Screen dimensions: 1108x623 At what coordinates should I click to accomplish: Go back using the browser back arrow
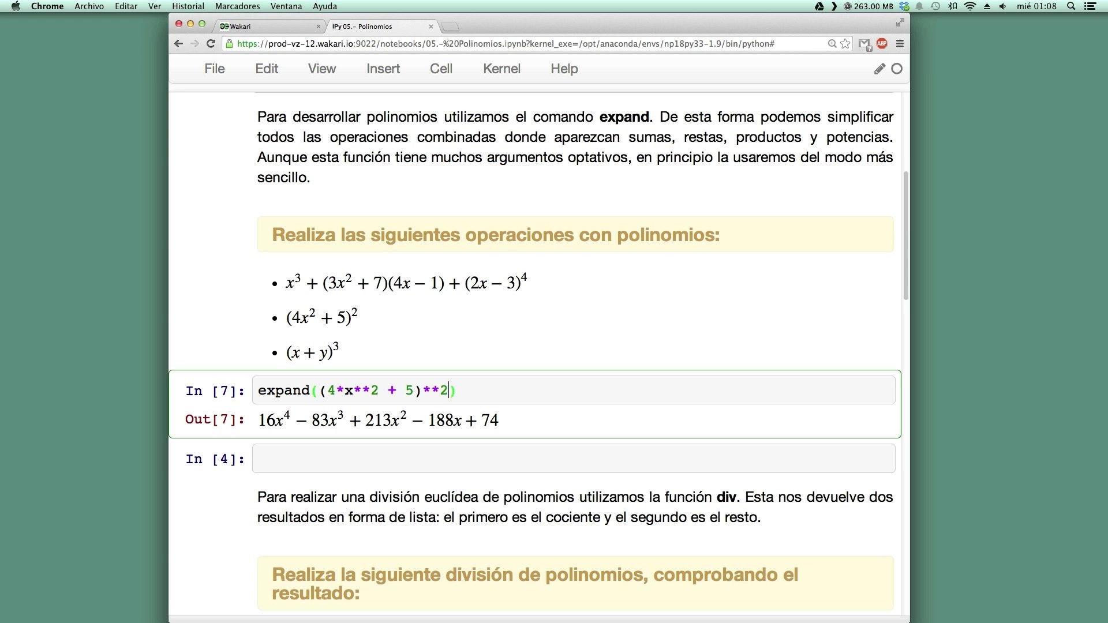pyautogui.click(x=178, y=44)
